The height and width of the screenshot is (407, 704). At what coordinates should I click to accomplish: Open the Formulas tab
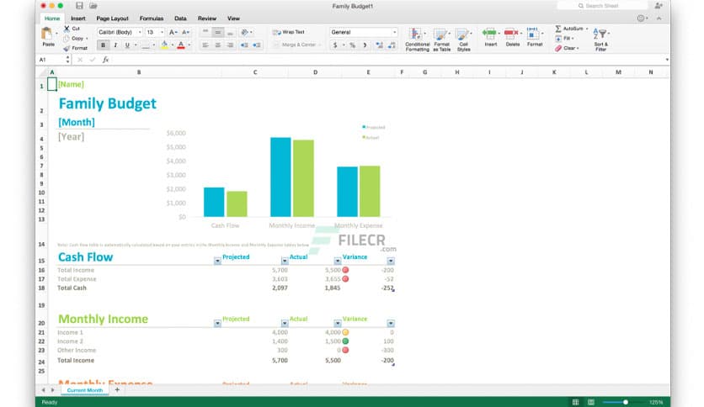tap(152, 18)
